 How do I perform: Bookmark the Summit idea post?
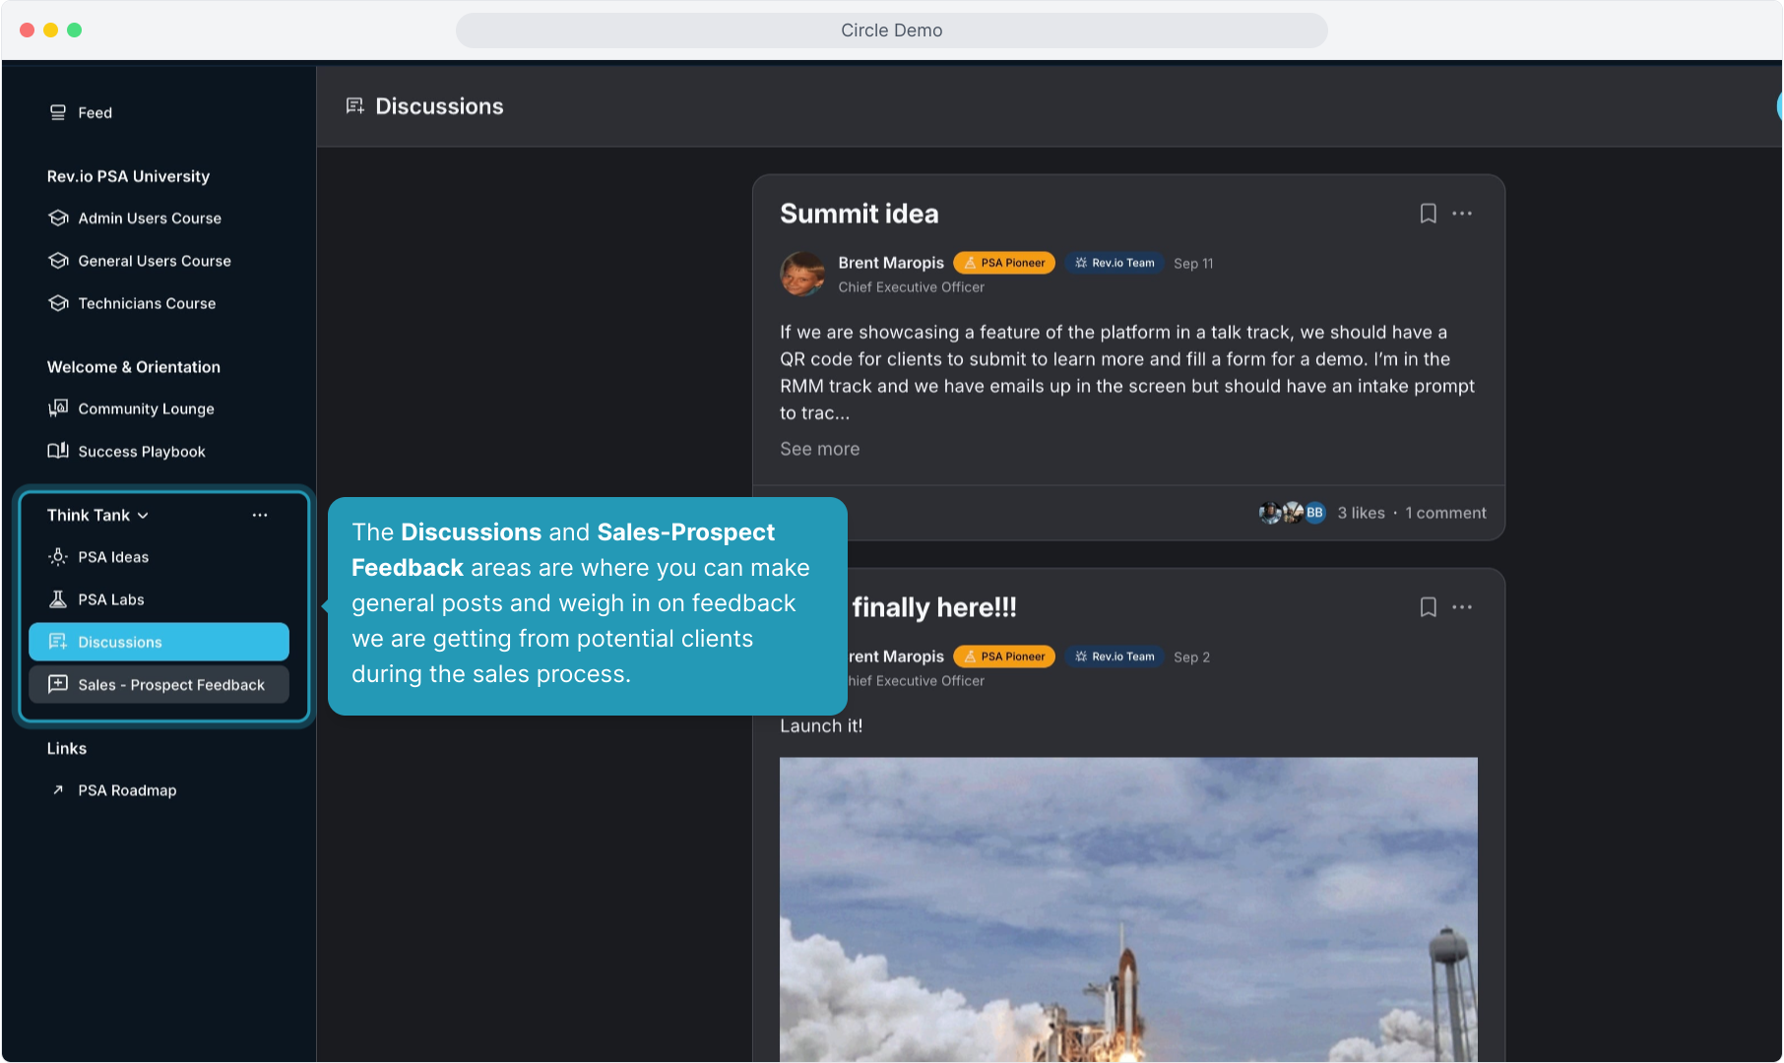(x=1428, y=214)
